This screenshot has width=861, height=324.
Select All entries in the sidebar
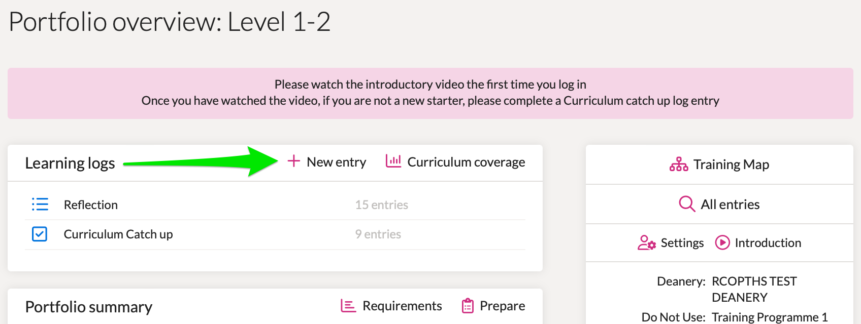[x=730, y=204]
